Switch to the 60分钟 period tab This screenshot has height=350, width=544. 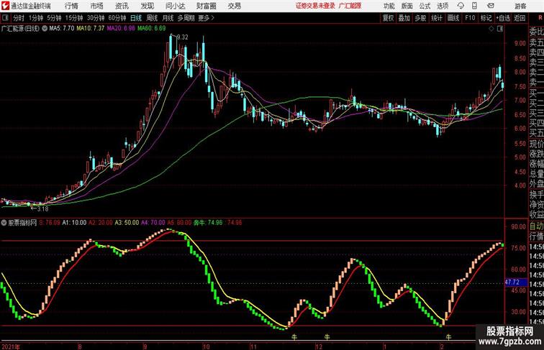pyautogui.click(x=117, y=18)
